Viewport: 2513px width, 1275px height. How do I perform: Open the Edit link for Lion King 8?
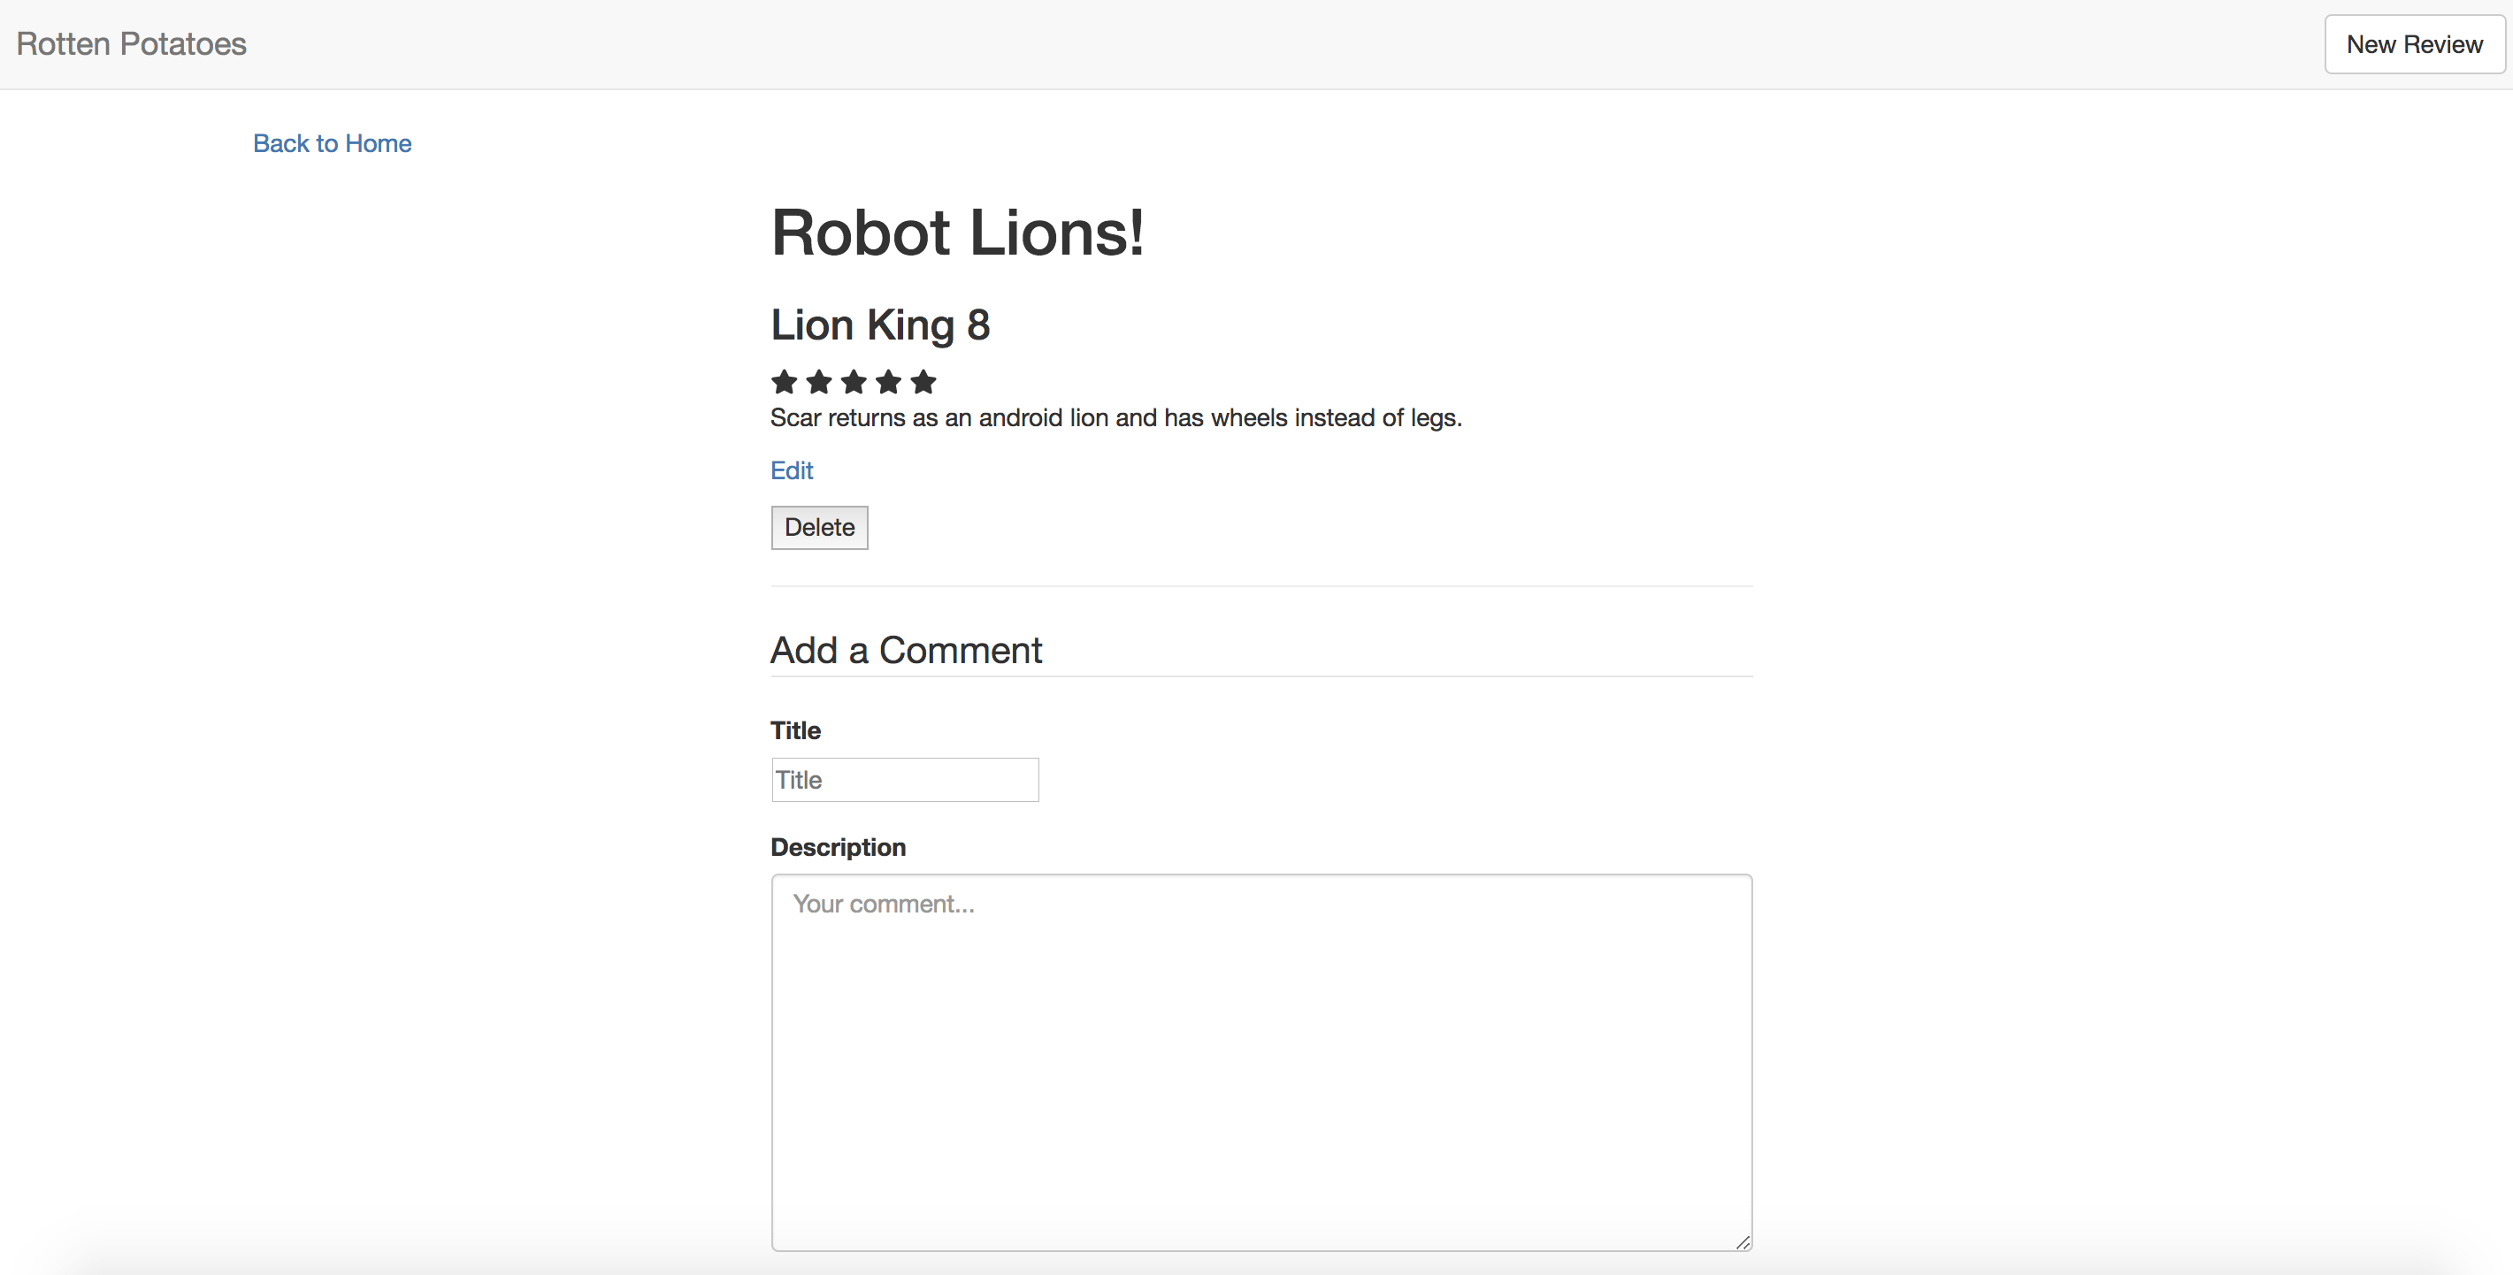[x=791, y=470]
